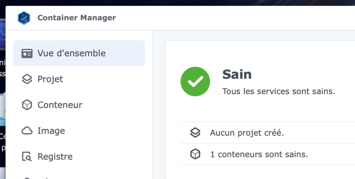Click the green checkmark health status icon
The width and height of the screenshot is (355, 179).
click(x=195, y=82)
